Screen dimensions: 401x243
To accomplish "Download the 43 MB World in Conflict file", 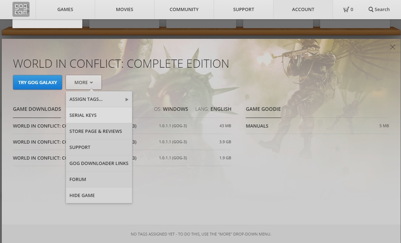I will click(122, 126).
